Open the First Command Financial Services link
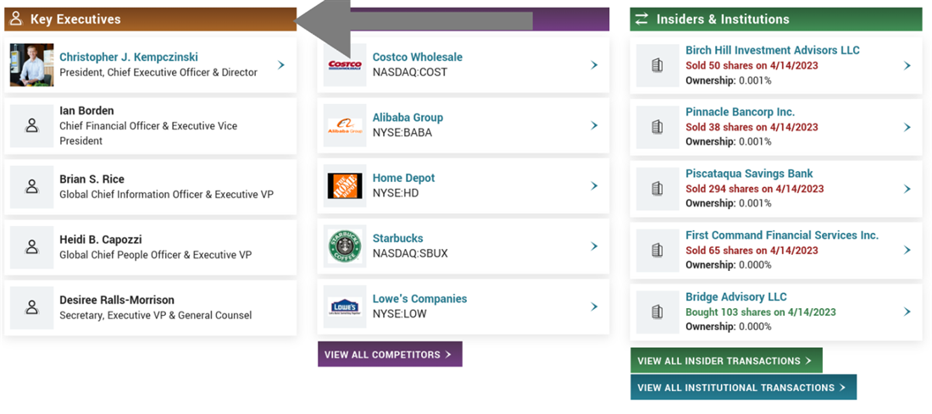 tap(781, 235)
